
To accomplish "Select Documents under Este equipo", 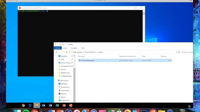I will tap(65, 87).
